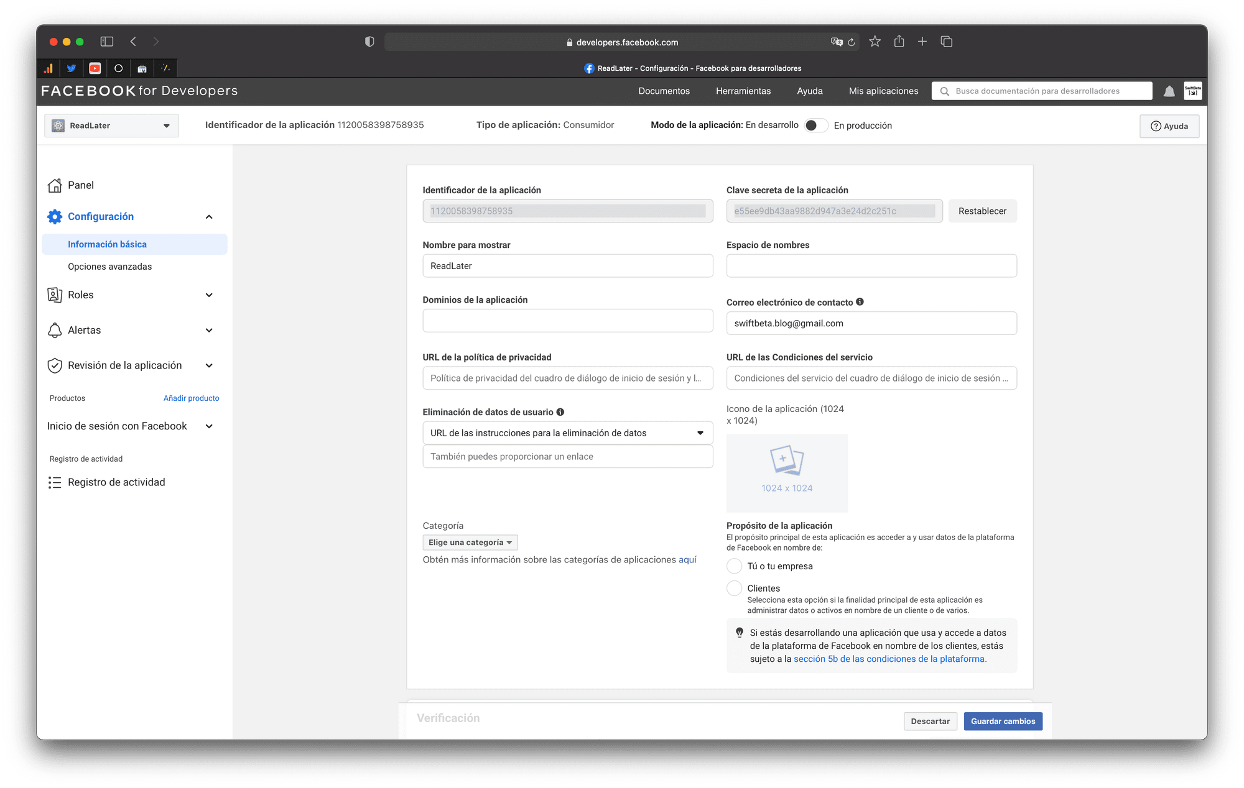Expand the Revisión de la aplicación chevron
Viewport: 1244px width, 788px height.
(x=209, y=366)
